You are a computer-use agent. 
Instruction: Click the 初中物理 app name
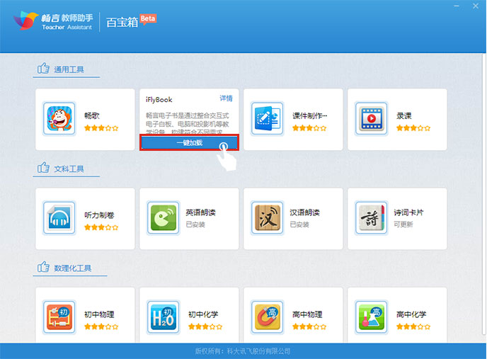[99, 314]
